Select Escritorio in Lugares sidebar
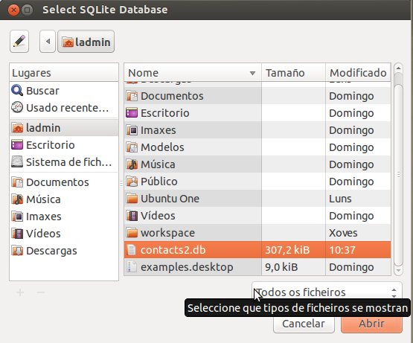 coord(64,145)
